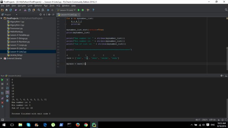228x128 pixels.
Task: Open the Lesson-9-Lists2 run configuration dropdown
Action: (66, 10)
